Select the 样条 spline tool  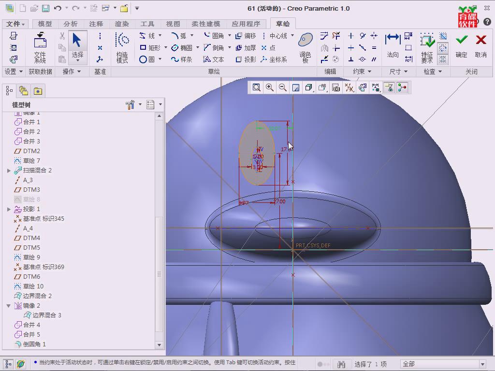click(x=182, y=59)
